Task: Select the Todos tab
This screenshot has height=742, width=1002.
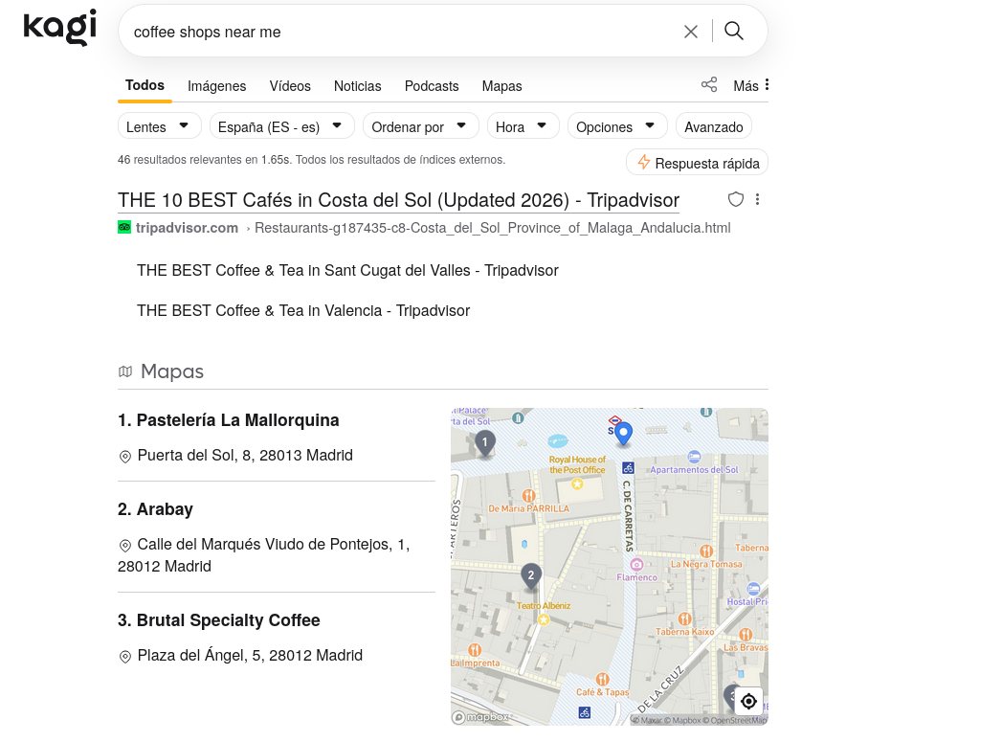Action: click(x=145, y=85)
